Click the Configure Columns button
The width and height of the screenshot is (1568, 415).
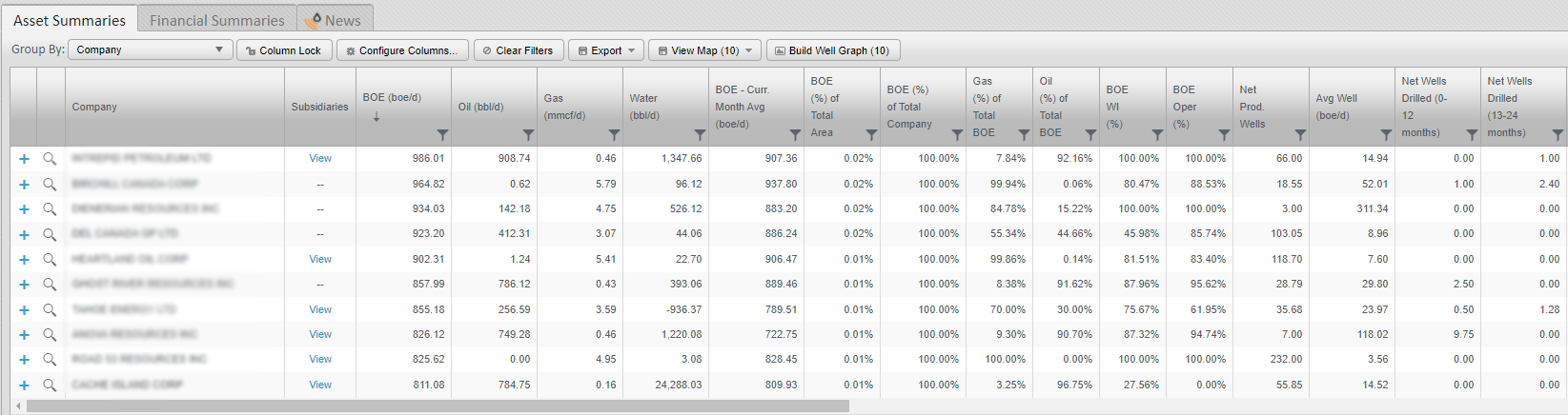click(x=402, y=50)
